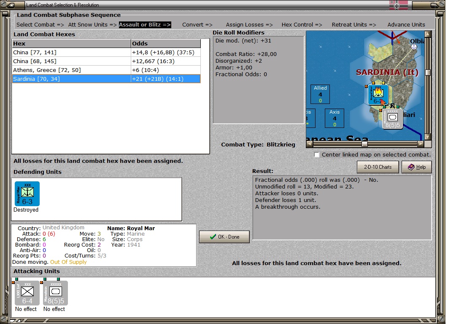Click the Out Of Supply status text
This screenshot has width=456, height=324.
pos(68,262)
